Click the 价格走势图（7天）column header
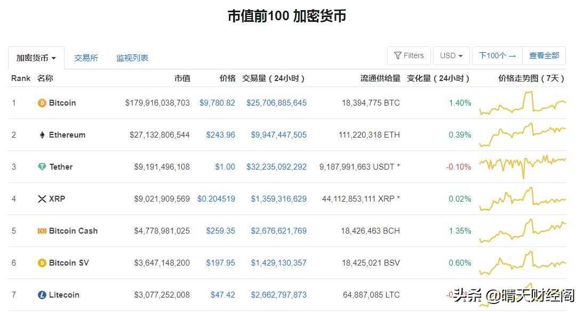584x312 pixels. [x=531, y=78]
